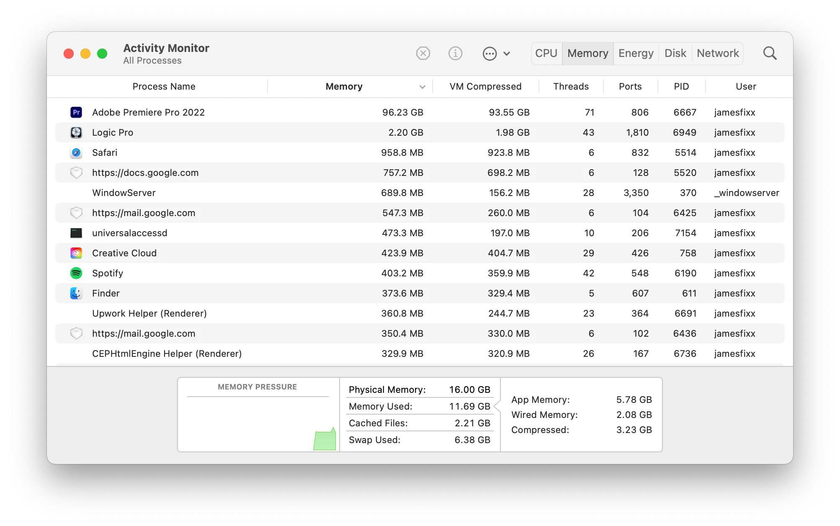This screenshot has width=840, height=526.
Task: Toggle the Memory column sort arrow
Action: click(x=422, y=87)
